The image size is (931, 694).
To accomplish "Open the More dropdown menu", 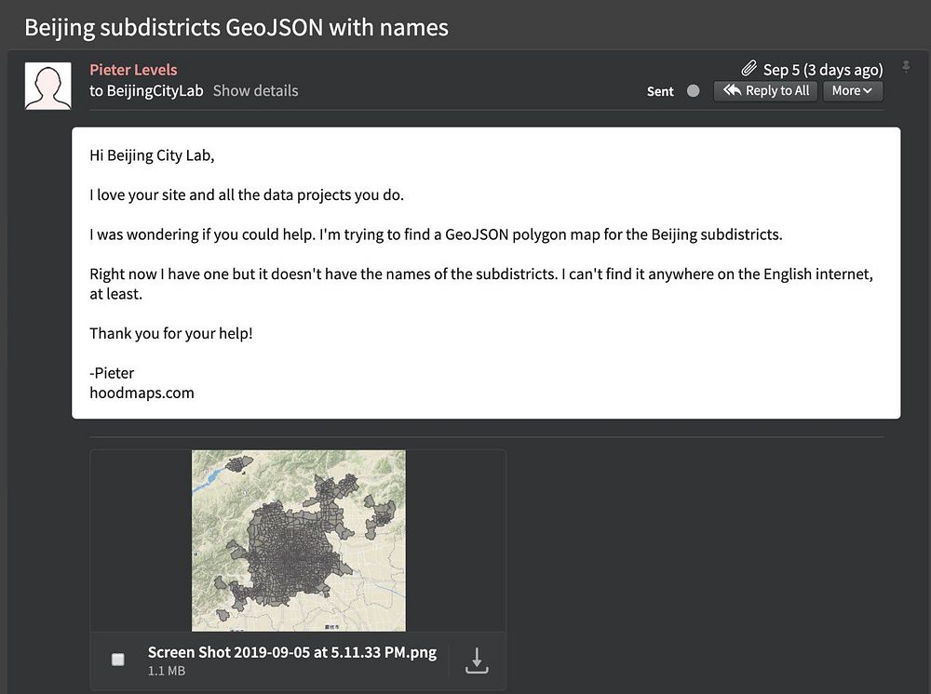I will [852, 90].
